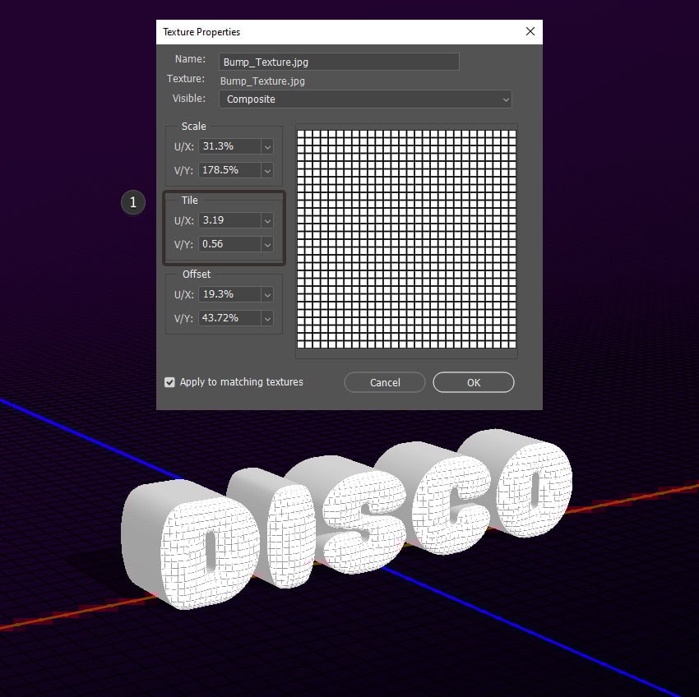The image size is (699, 697).
Task: Click the Texture: Bump_Texture.jpg file name text
Action: pos(262,81)
